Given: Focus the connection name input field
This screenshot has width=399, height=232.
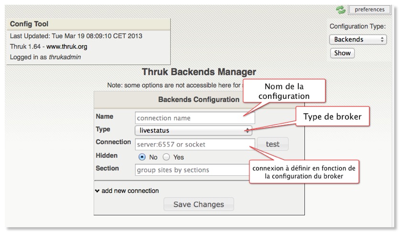Looking at the screenshot, I should tap(195, 118).
